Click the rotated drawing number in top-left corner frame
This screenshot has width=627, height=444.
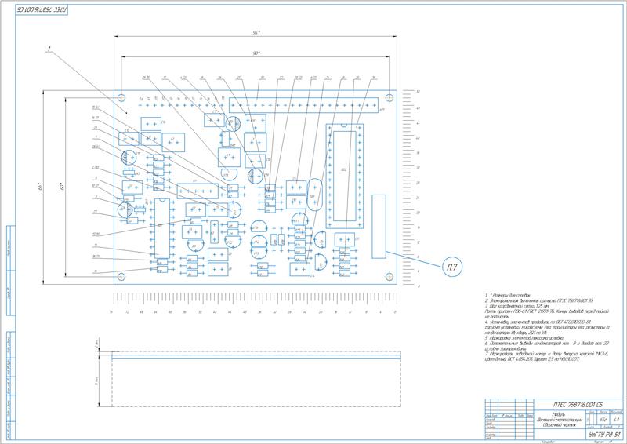pyautogui.click(x=42, y=10)
